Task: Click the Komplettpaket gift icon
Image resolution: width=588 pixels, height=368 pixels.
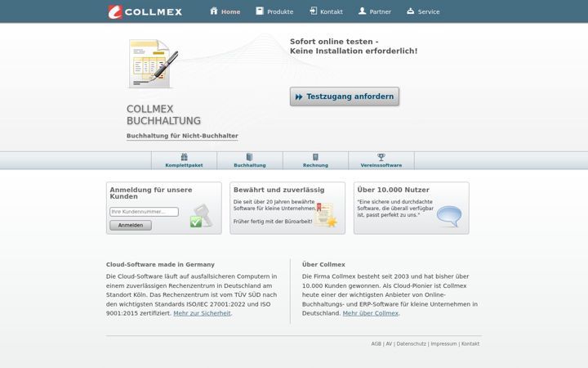Action: coord(184,157)
